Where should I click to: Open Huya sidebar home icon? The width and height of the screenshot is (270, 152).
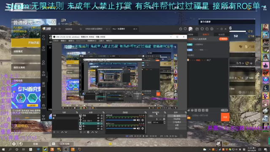(43, 62)
